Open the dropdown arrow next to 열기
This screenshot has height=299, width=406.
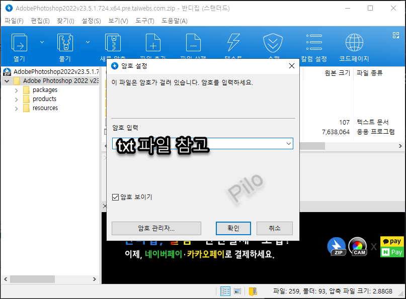coord(42,42)
